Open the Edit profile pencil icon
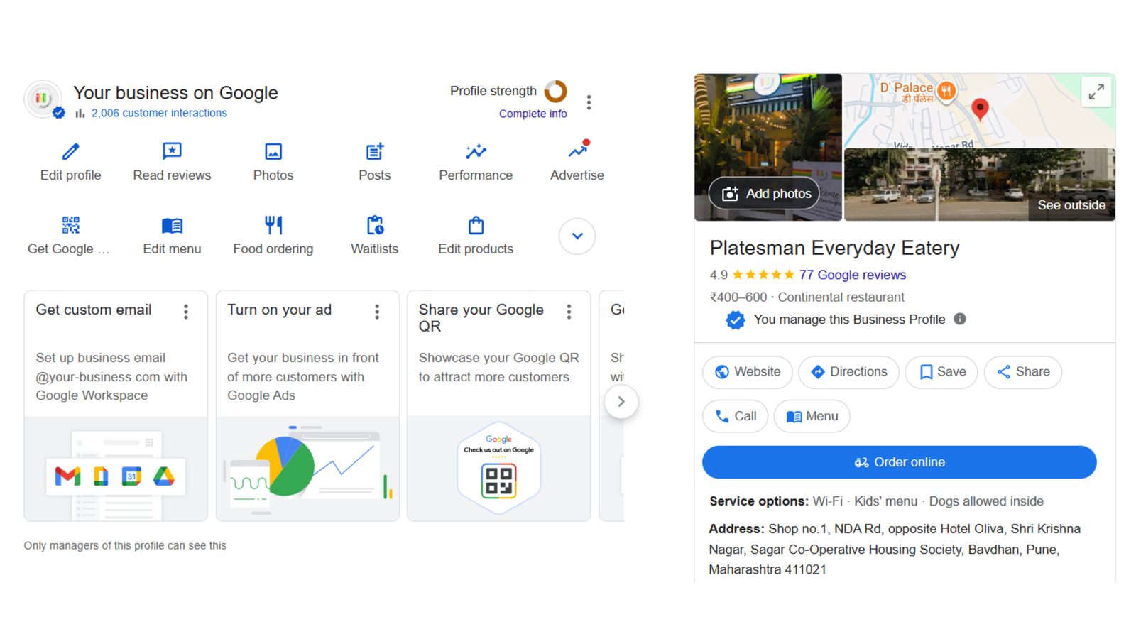 coord(70,151)
